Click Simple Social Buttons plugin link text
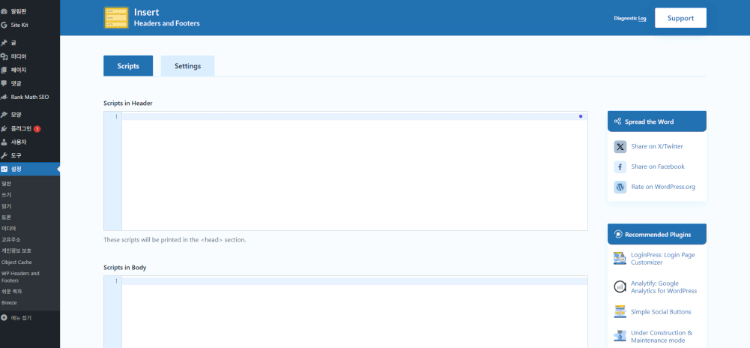This screenshot has width=750, height=348. [661, 311]
